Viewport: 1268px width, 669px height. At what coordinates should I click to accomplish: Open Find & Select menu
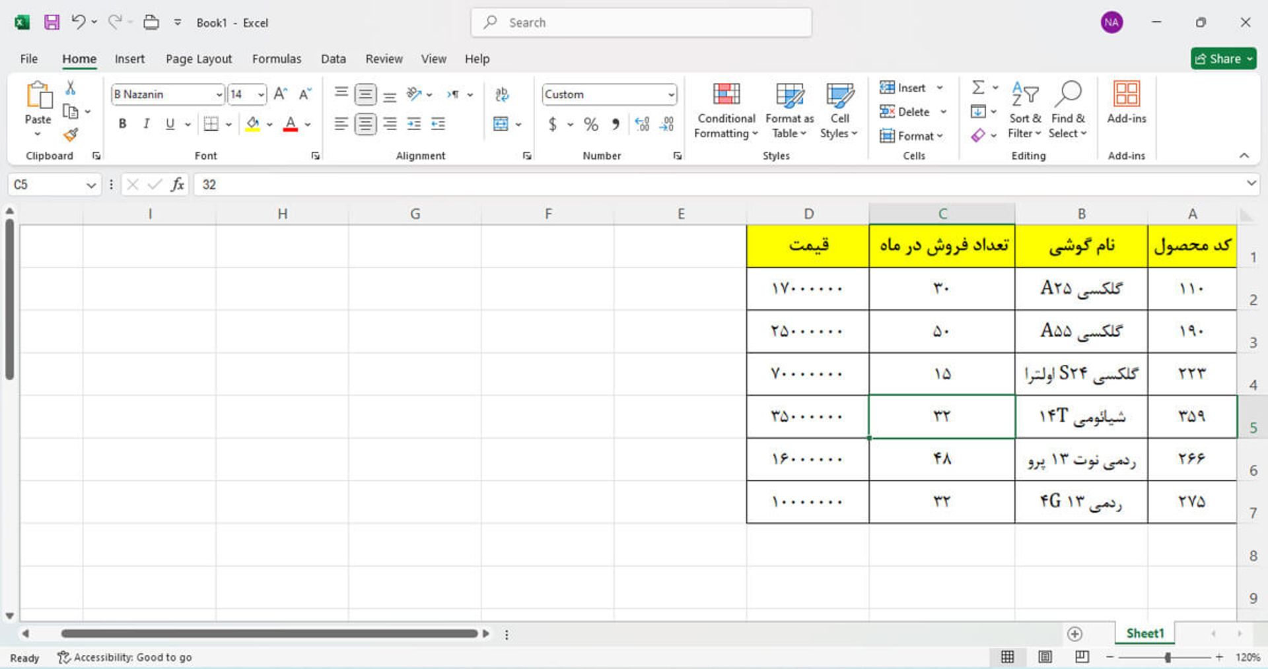(x=1067, y=110)
